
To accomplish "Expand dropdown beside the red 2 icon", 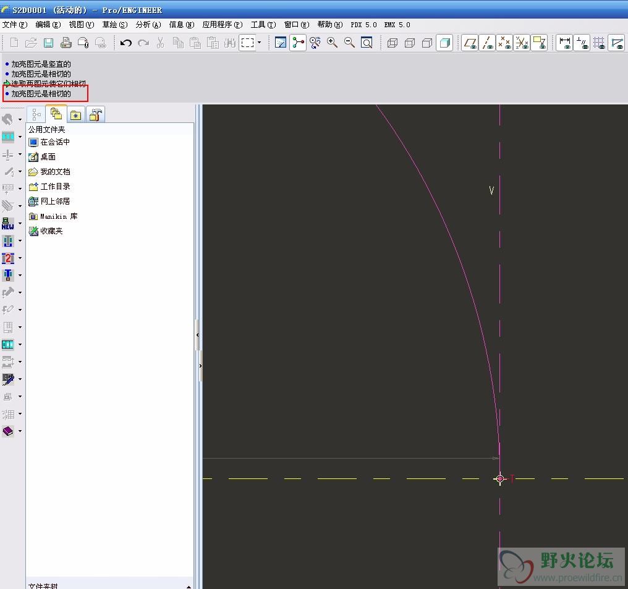I will (x=20, y=258).
